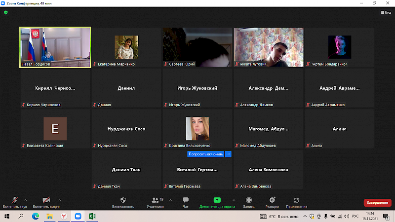Expand audio options arrow next to microphone

tap(26, 200)
